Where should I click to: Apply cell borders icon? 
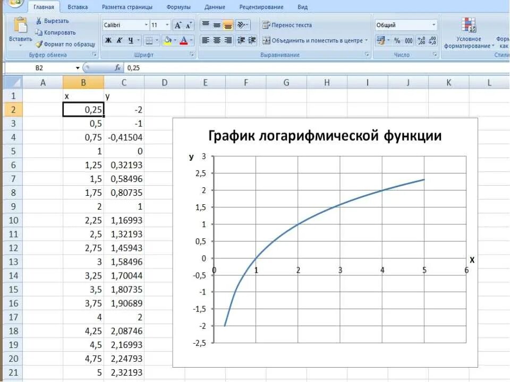(x=149, y=40)
